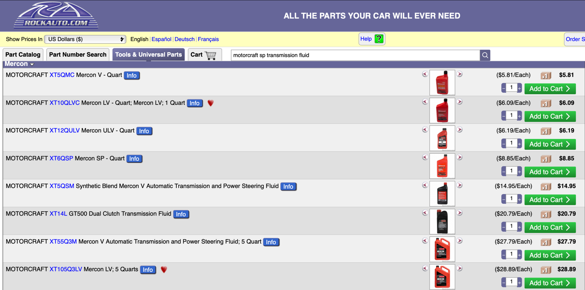Show next image for XT12QULV
585x290 pixels.
pos(460,130)
